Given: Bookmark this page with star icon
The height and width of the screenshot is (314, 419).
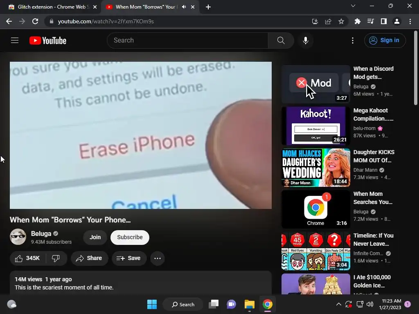Looking at the screenshot, I should coord(341,21).
